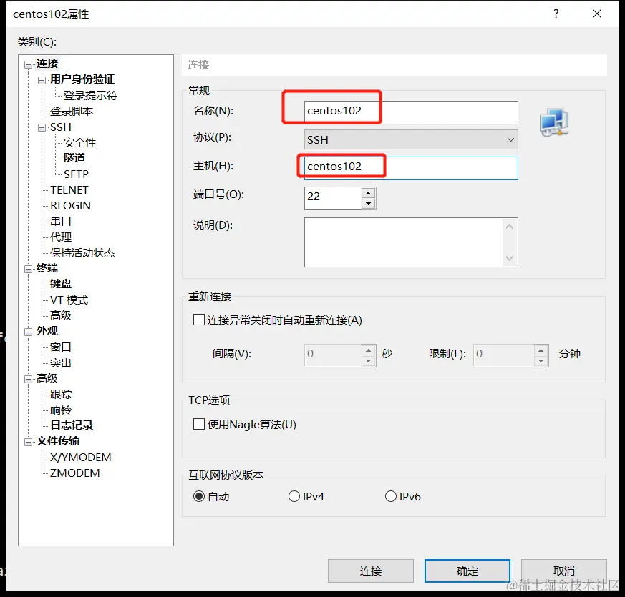The image size is (625, 597).
Task: Click the 名称 name input field
Action: (x=411, y=112)
